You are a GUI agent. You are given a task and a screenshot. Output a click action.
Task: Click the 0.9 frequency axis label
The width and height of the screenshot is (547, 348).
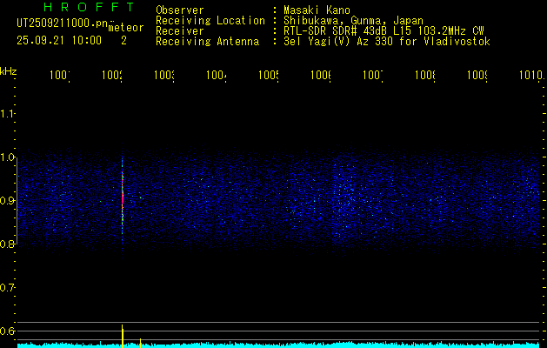[x=8, y=200]
